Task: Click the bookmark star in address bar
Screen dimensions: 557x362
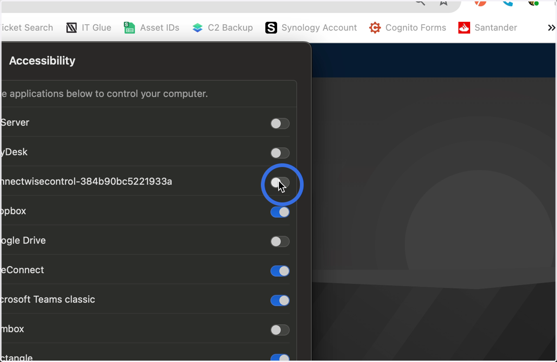Action: [x=444, y=2]
